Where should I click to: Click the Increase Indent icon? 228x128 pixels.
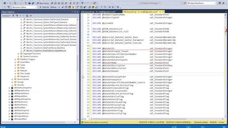click(x=113, y=7)
